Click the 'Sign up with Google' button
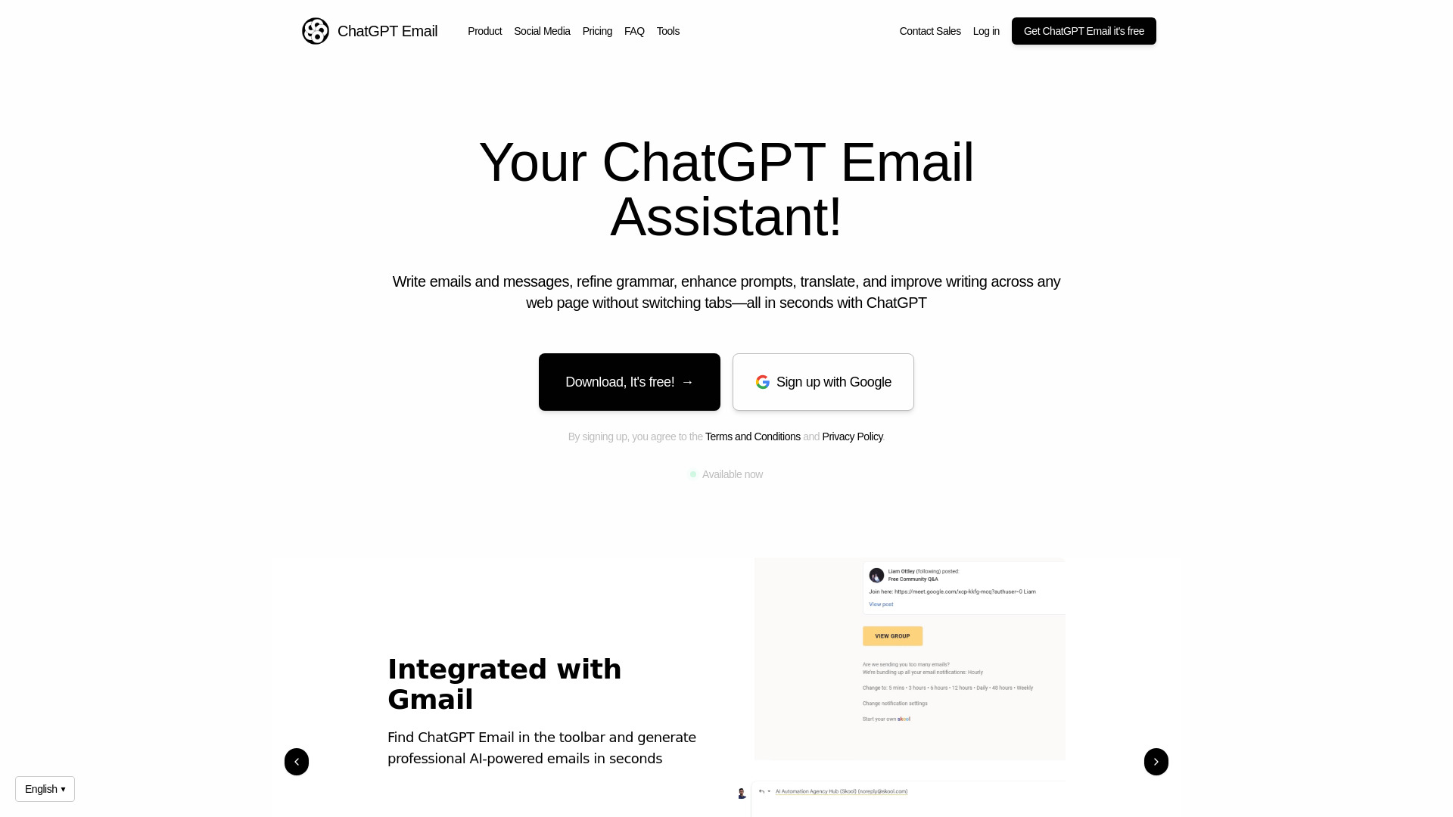Screen dimensions: 1453x817 (x=823, y=381)
